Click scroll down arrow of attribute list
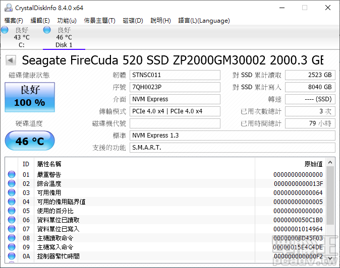This screenshot has height=268, width=340. (x=330, y=258)
